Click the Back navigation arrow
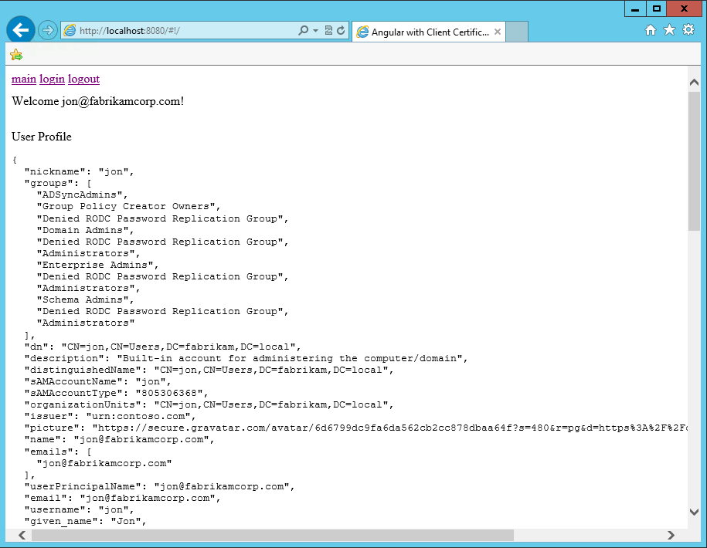Screen dimensions: 707x548 tap(20, 29)
